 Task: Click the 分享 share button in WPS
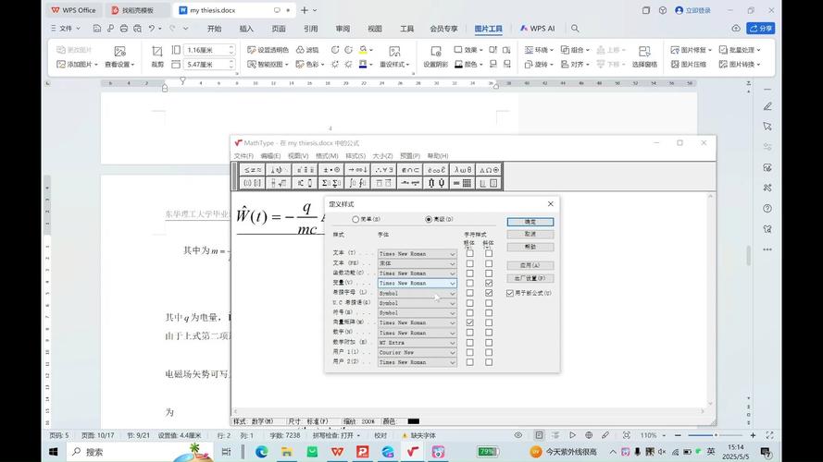coord(761,29)
